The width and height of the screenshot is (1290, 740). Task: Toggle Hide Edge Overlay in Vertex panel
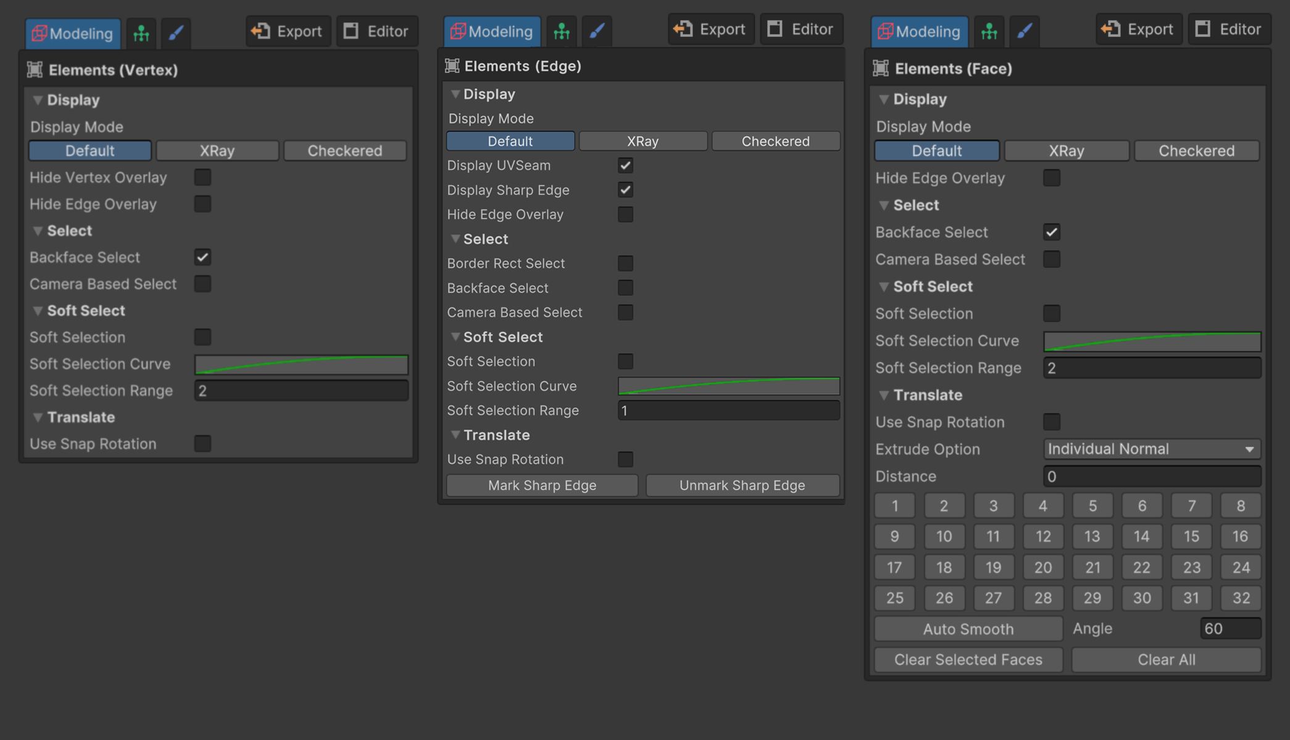(202, 204)
